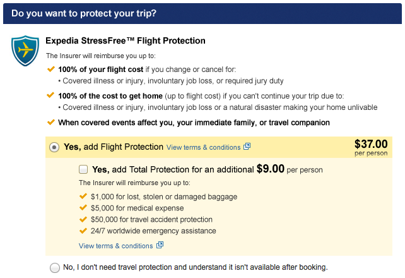The height and width of the screenshot is (278, 405).
Task: Select Yes, add Flight Protection radio button
Action: pos(55,147)
